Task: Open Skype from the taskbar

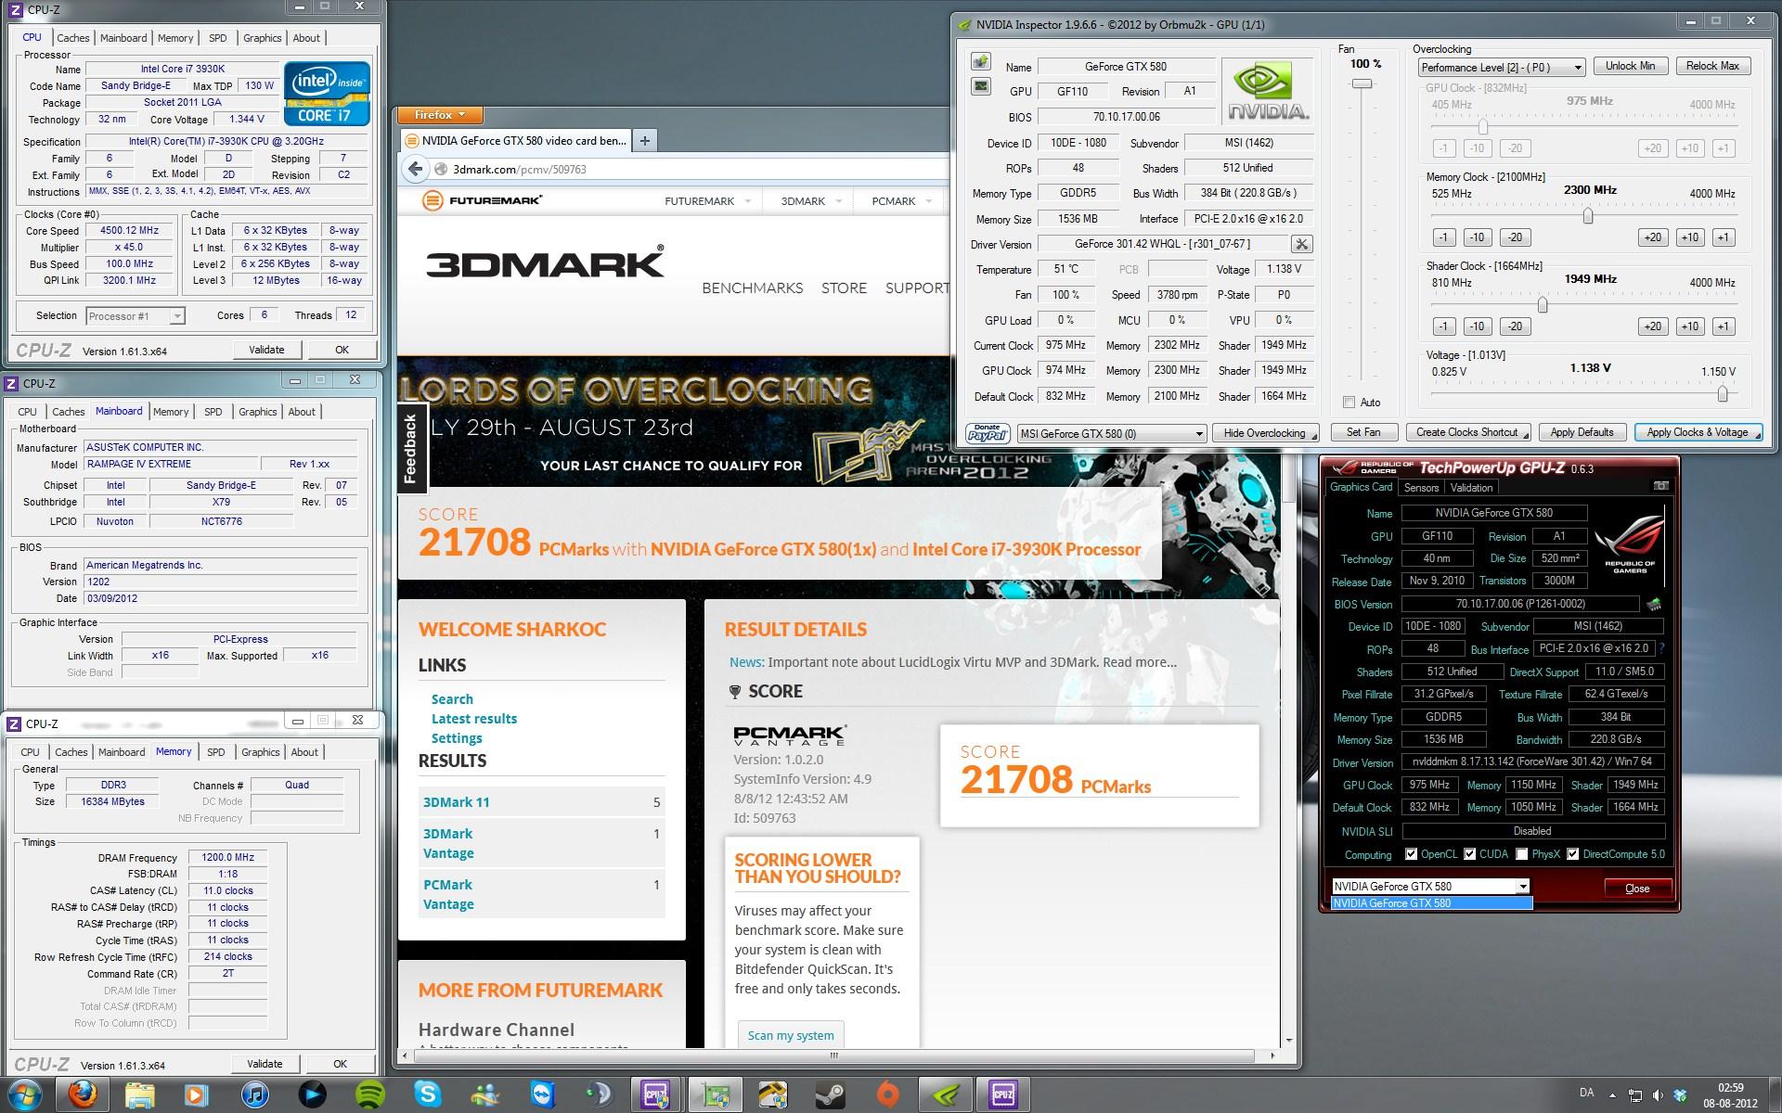Action: [x=427, y=1095]
